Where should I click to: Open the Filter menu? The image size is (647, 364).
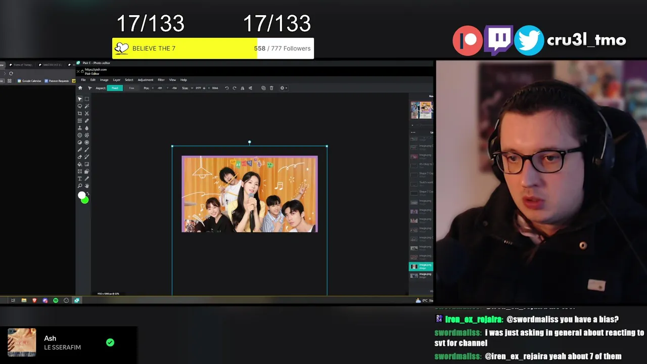pos(161,80)
